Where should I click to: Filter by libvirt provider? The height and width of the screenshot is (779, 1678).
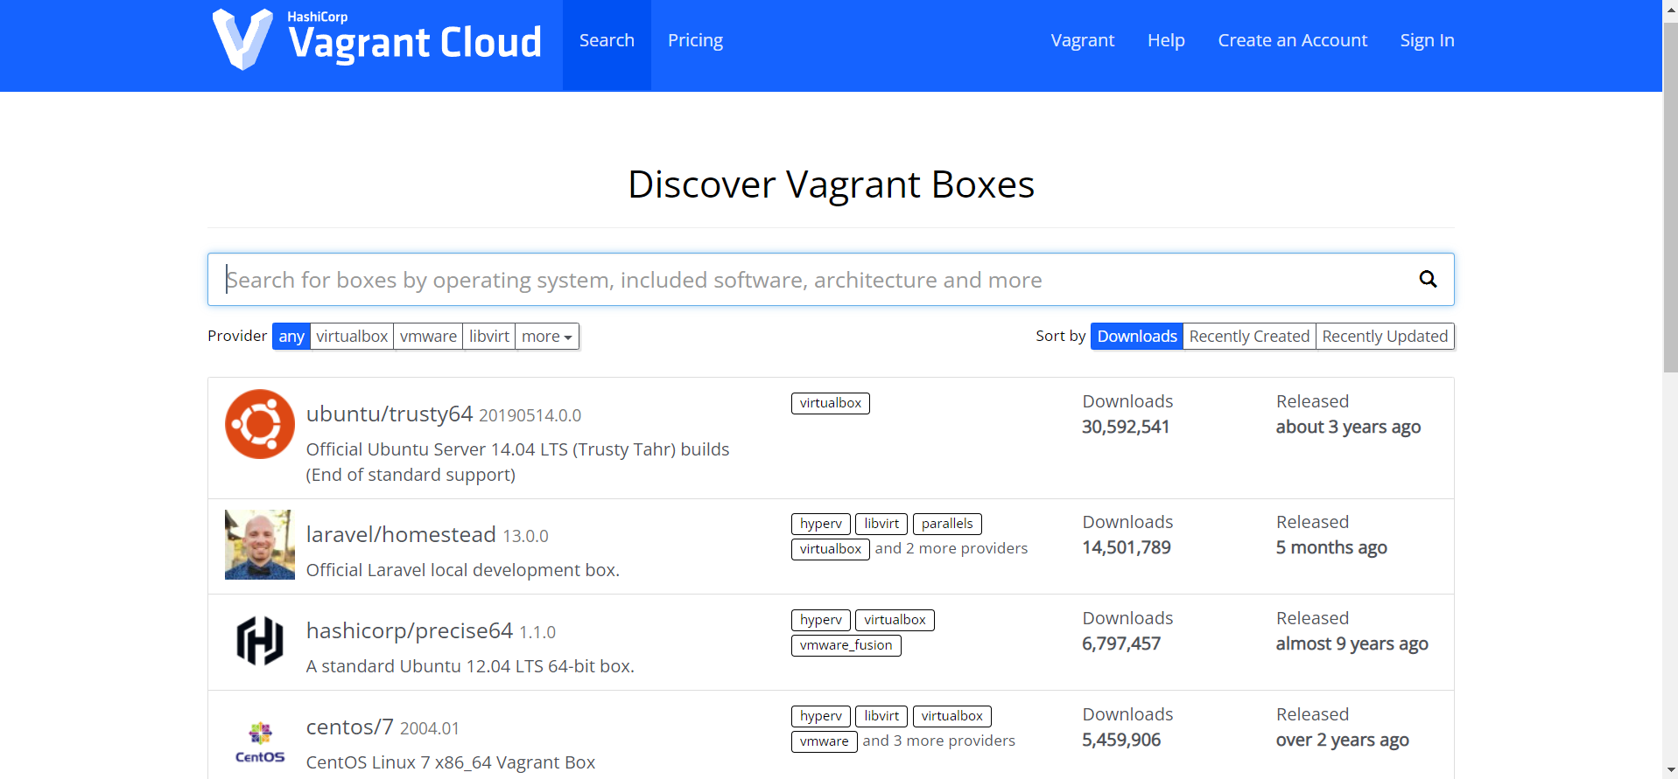[x=489, y=337]
